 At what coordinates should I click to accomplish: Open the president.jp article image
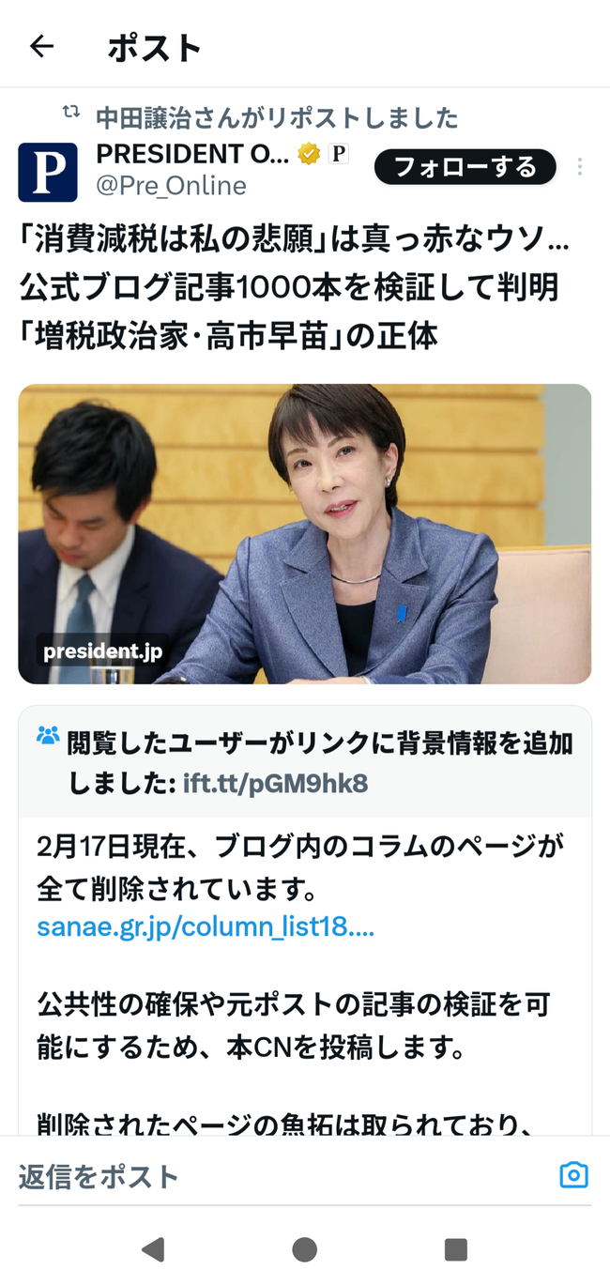click(305, 533)
